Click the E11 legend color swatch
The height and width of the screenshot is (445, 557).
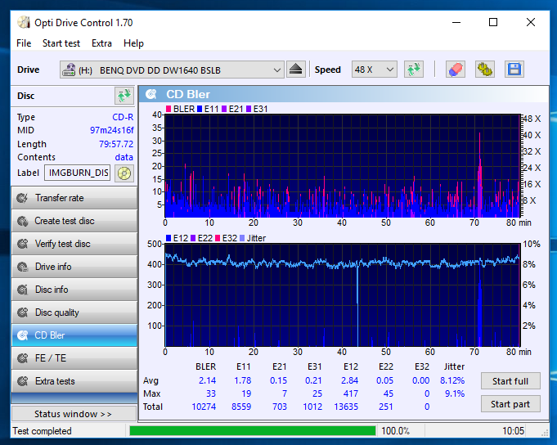coord(200,109)
